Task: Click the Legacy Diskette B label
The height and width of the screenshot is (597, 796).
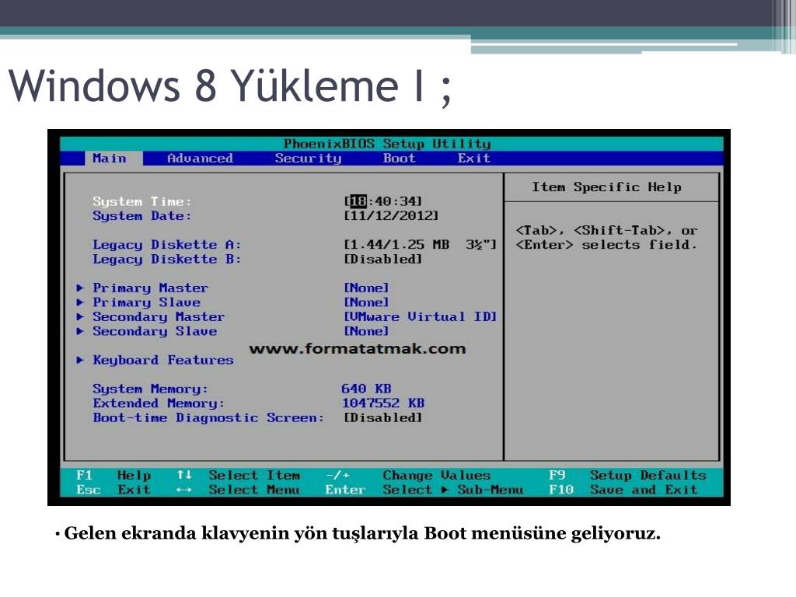Action: [x=167, y=259]
